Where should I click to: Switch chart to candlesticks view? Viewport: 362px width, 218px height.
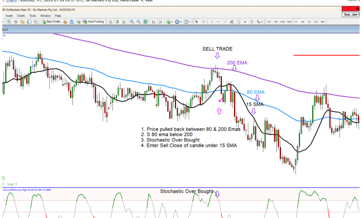118,21
